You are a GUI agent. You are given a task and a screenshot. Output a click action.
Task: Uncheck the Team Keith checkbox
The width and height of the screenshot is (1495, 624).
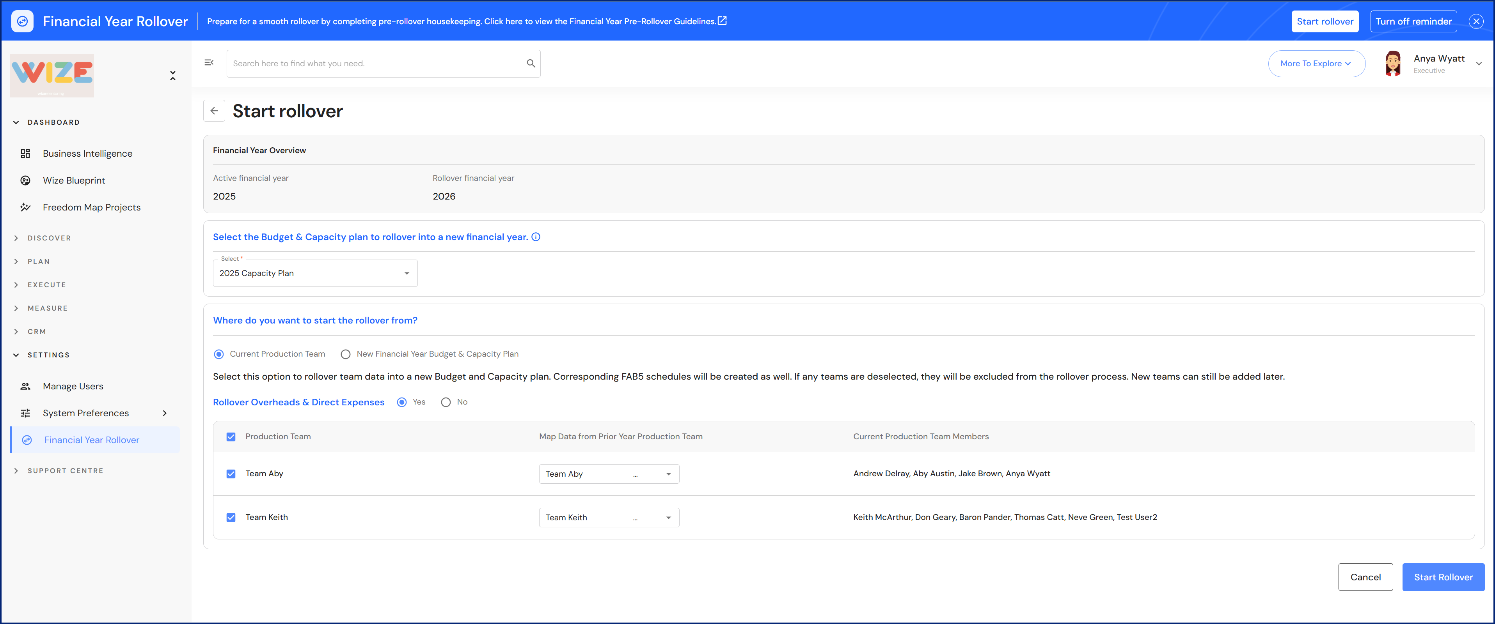231,517
